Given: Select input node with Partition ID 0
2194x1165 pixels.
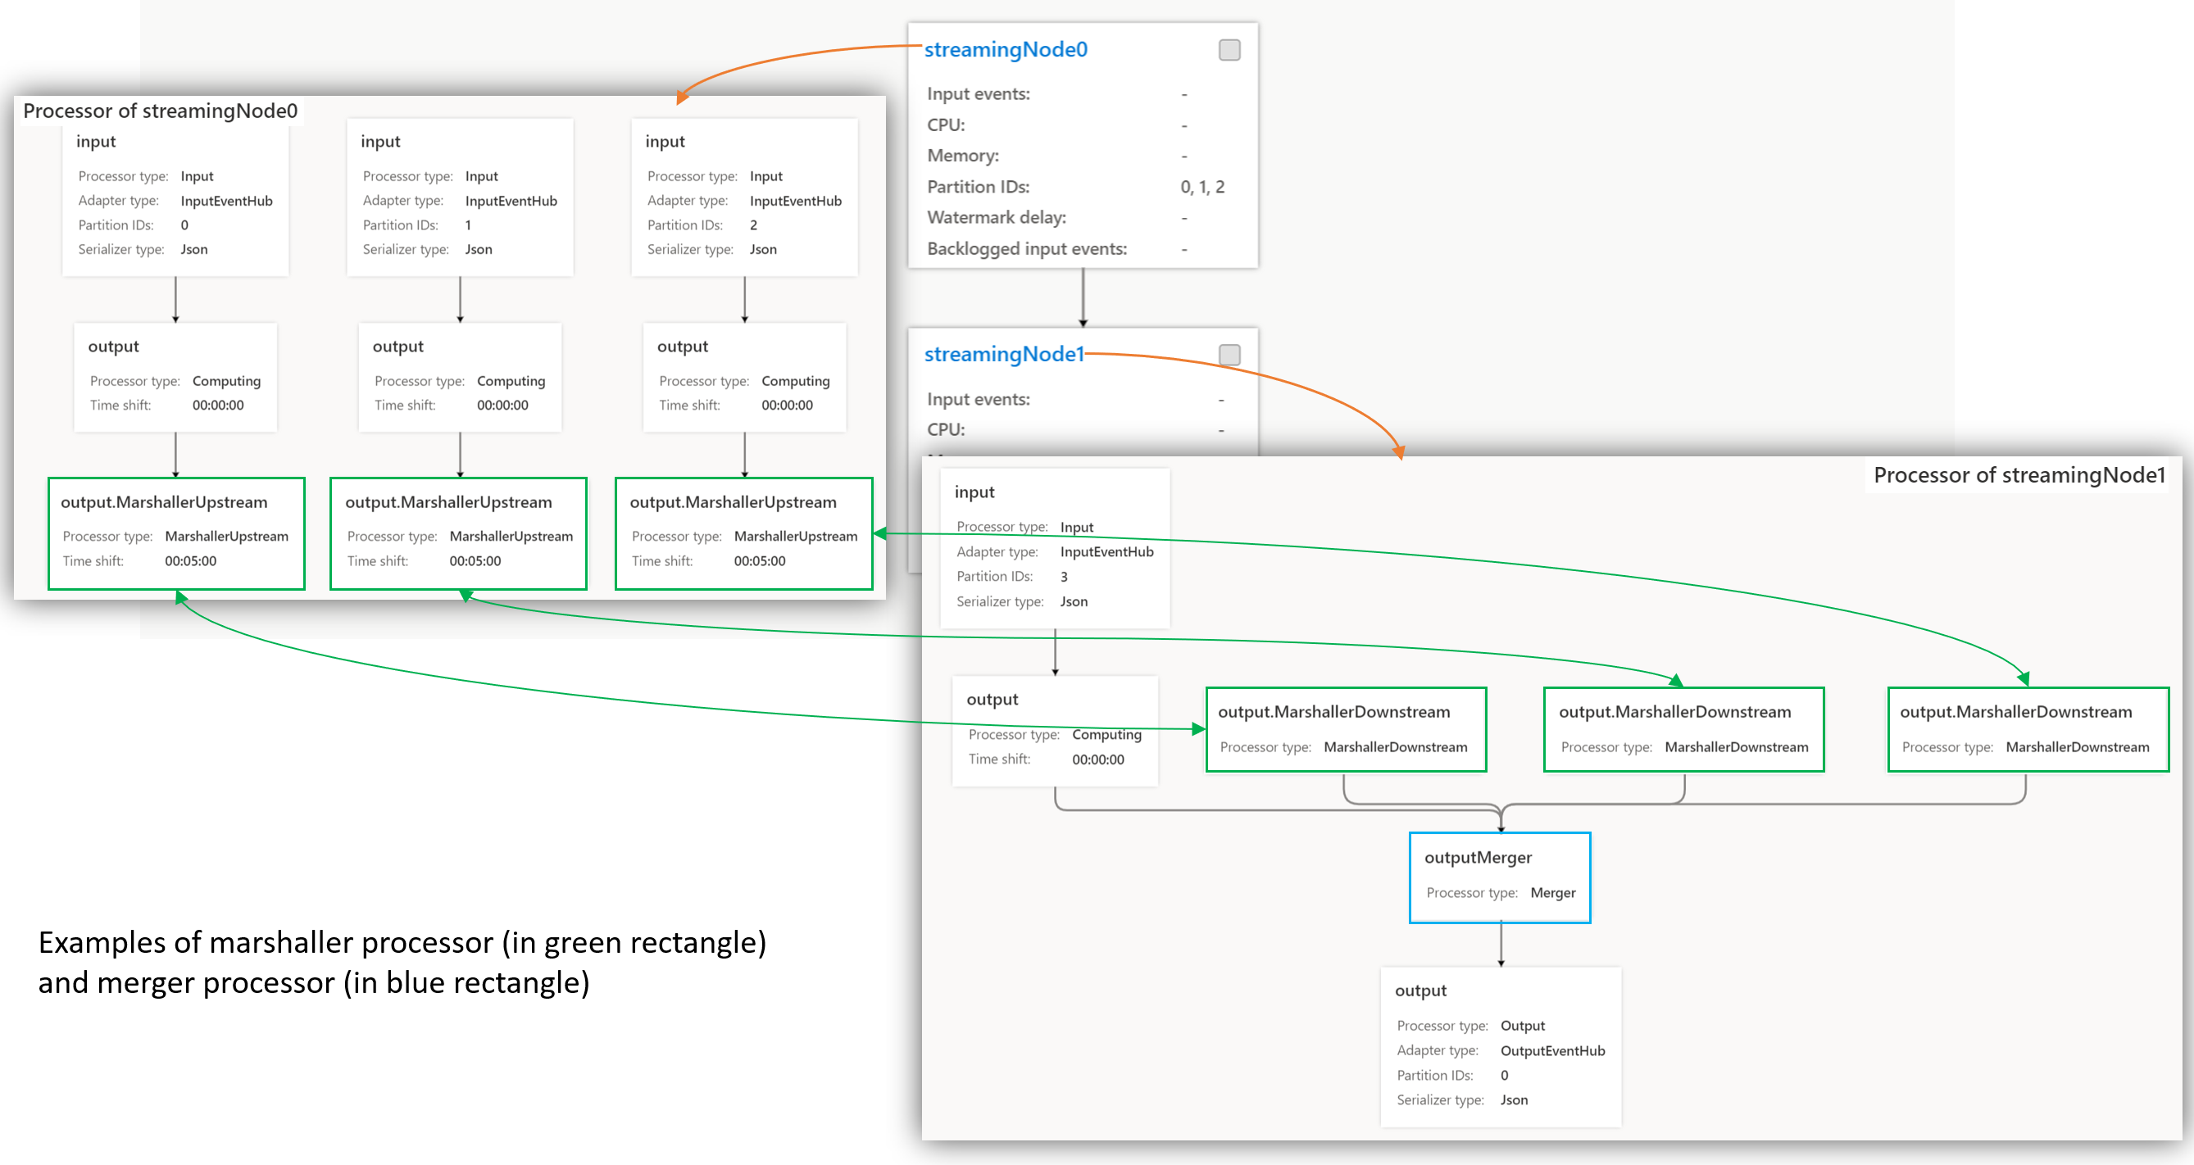Looking at the screenshot, I should [x=175, y=196].
